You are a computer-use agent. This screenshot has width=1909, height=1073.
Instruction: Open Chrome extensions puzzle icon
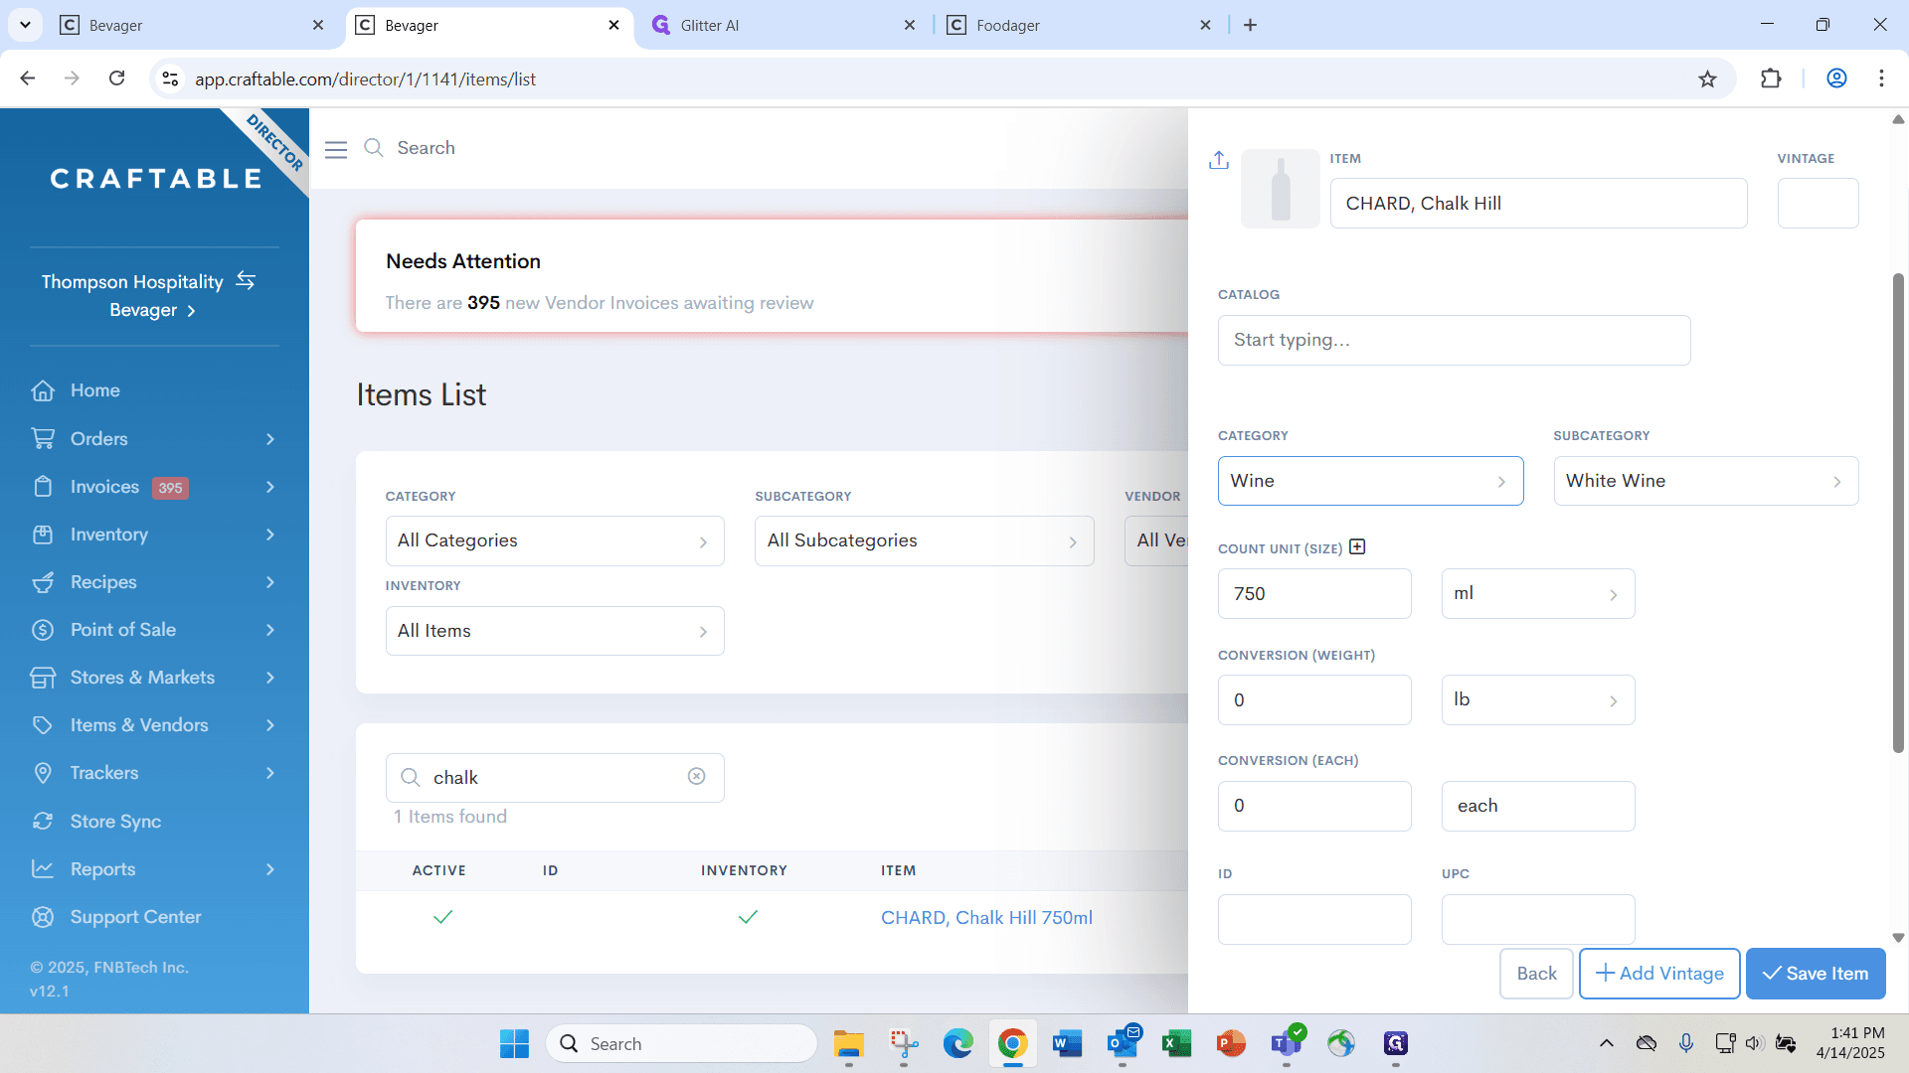(1771, 78)
